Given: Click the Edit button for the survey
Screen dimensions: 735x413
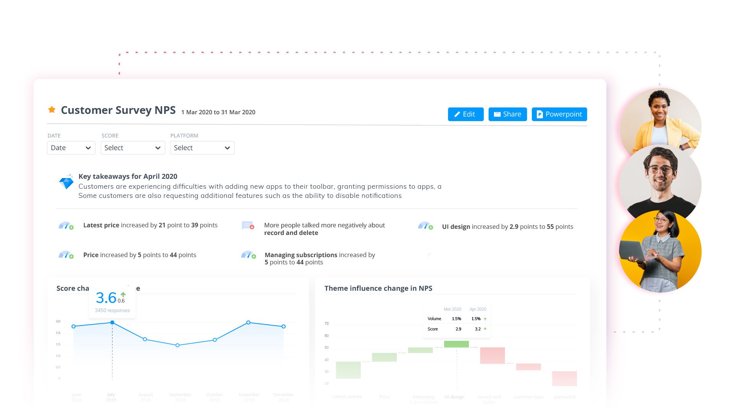Looking at the screenshot, I should pos(464,114).
